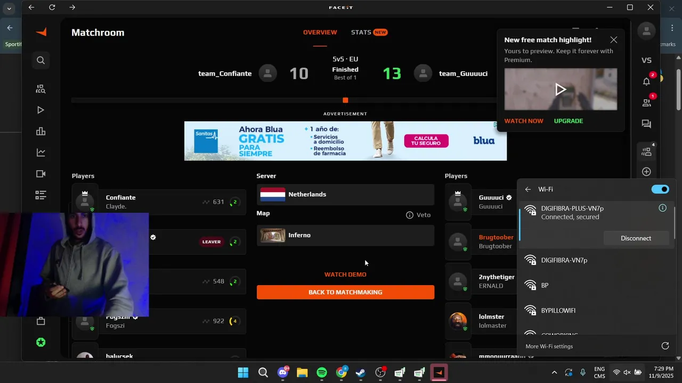
Task: Click the Inferno map row
Action: pos(345,235)
